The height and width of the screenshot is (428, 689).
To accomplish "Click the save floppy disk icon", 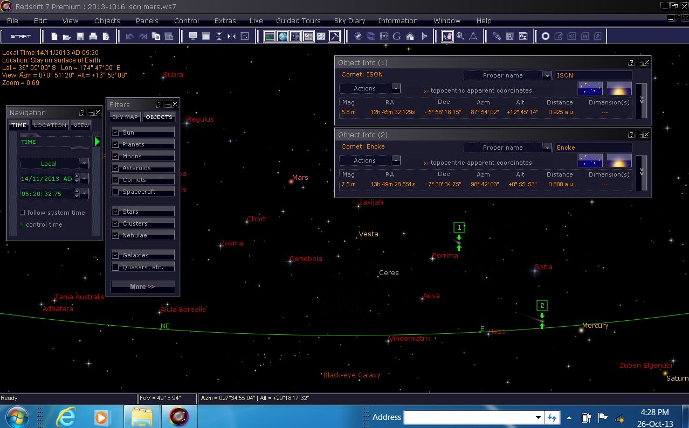I will click(80, 37).
